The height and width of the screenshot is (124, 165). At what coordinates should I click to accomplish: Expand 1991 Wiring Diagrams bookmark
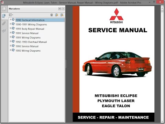(11, 37)
